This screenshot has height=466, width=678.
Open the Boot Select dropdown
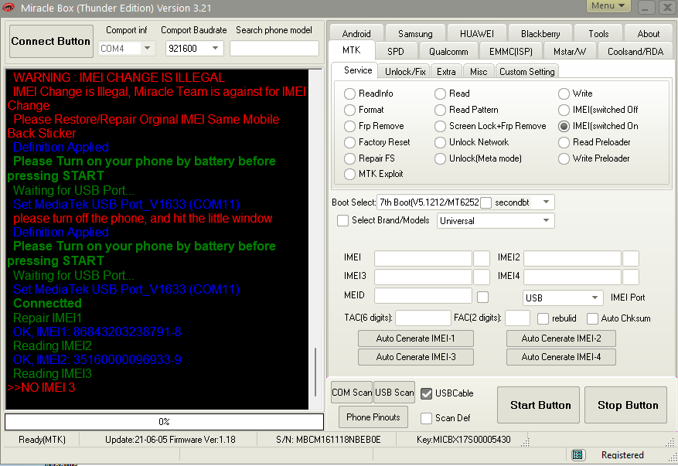pos(546,202)
